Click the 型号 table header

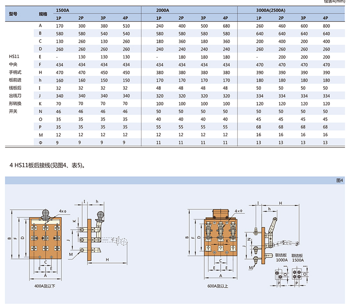pos(13,14)
